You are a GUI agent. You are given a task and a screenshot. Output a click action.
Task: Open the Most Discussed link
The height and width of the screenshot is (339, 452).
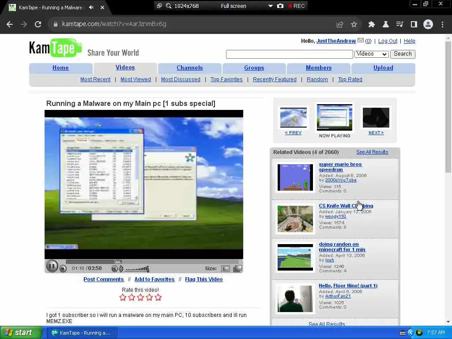(181, 79)
